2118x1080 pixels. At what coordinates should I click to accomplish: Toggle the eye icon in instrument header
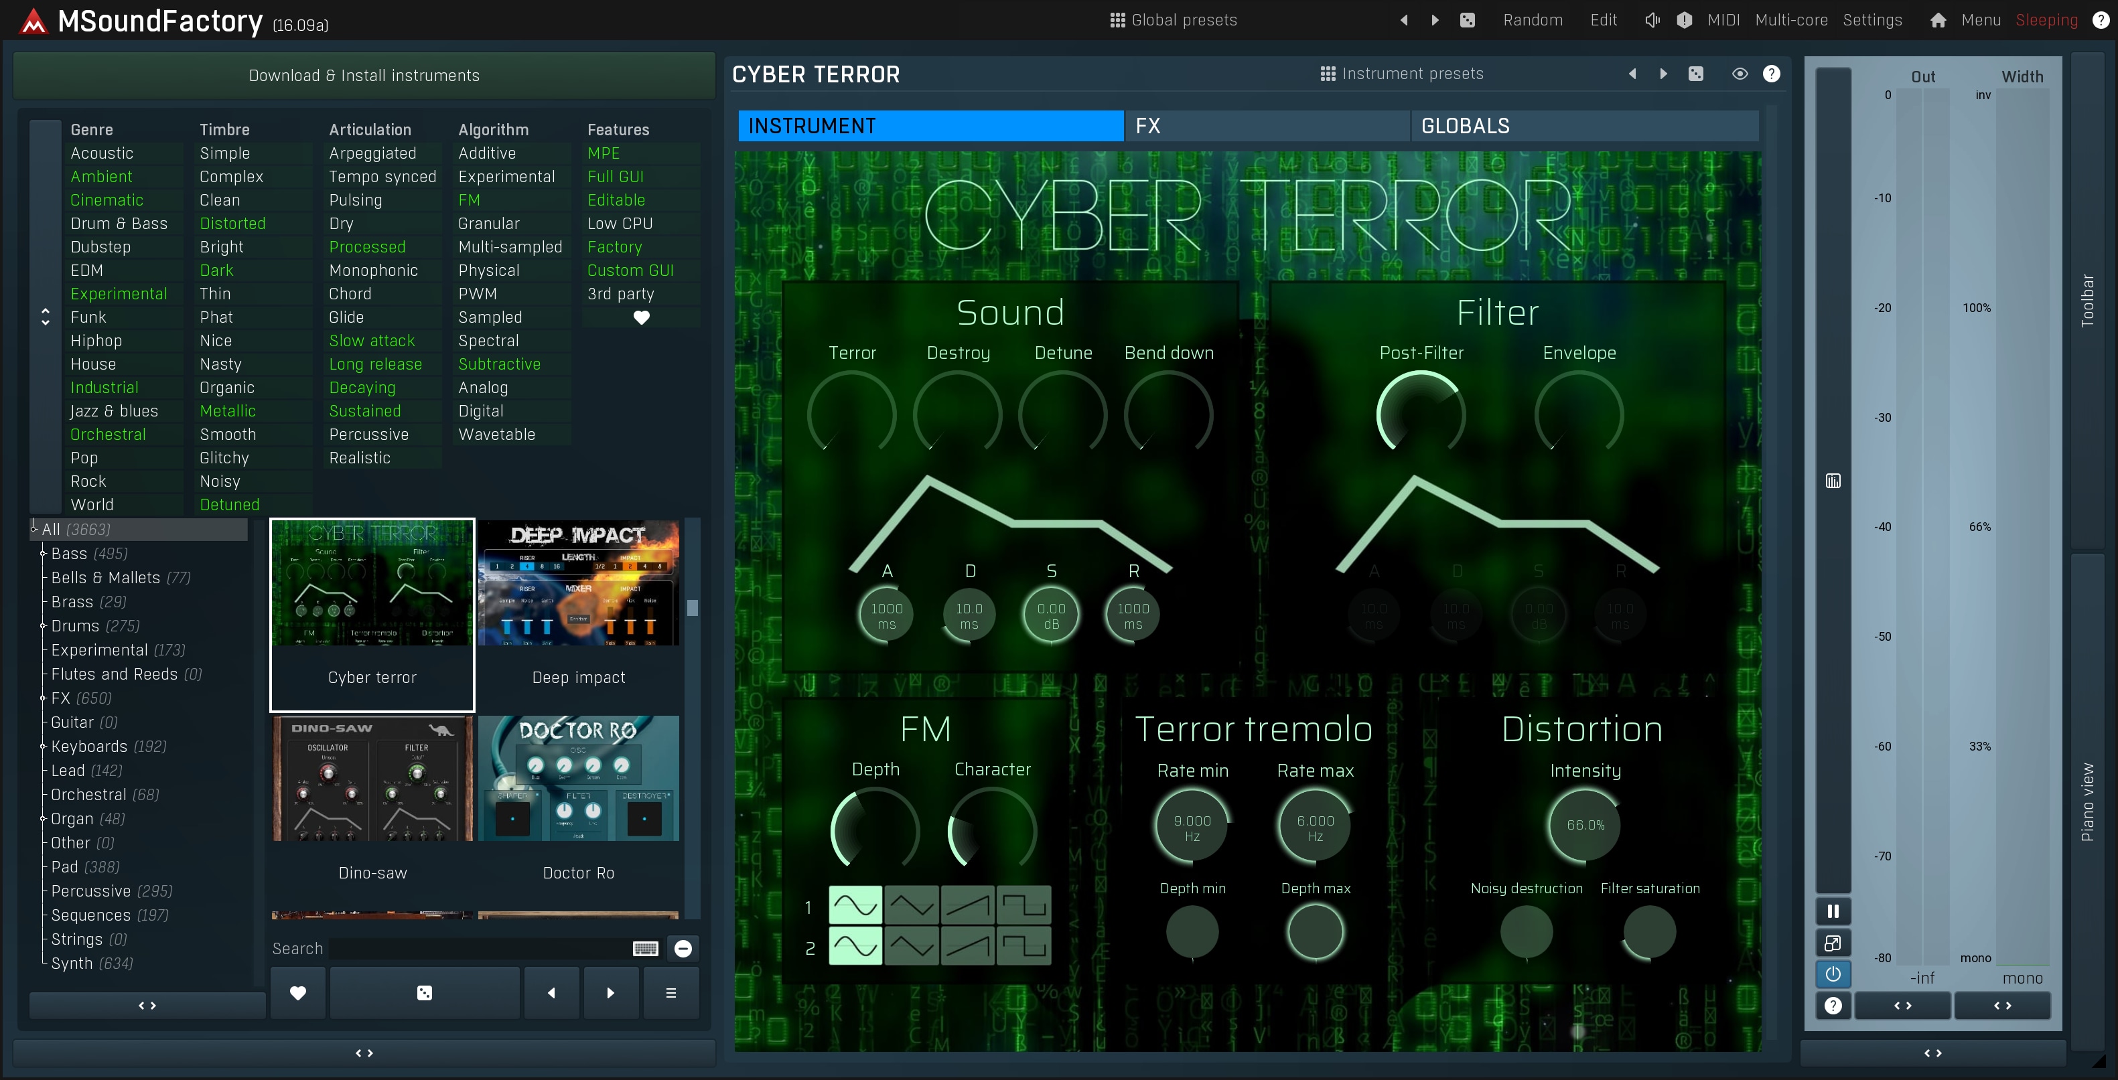(x=1740, y=73)
